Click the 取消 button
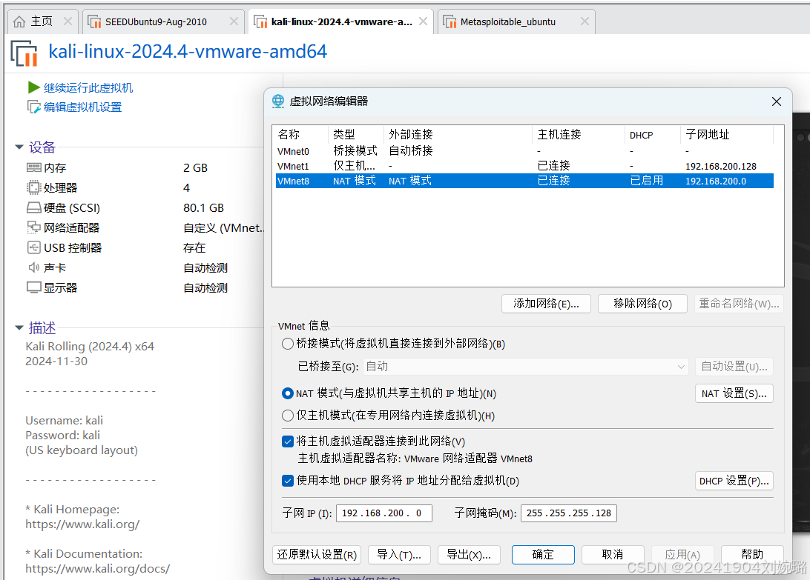 click(613, 555)
